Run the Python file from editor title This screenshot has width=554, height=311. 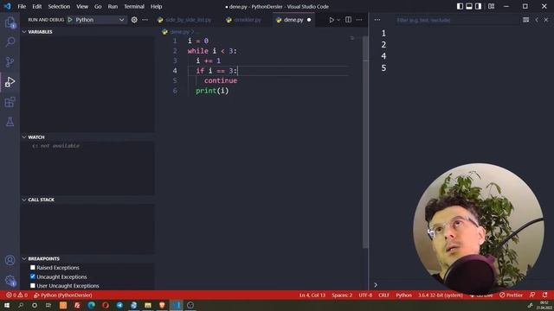click(331, 20)
